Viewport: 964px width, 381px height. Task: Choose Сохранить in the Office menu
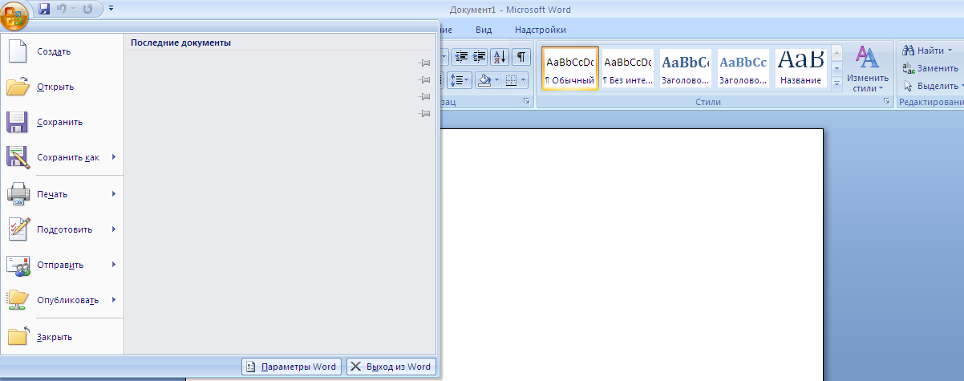pos(63,122)
